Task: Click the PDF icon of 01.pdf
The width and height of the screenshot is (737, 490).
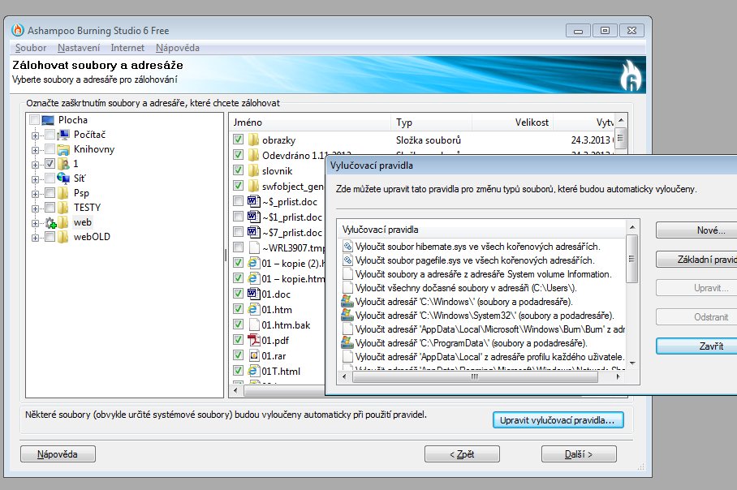Action: (x=254, y=340)
